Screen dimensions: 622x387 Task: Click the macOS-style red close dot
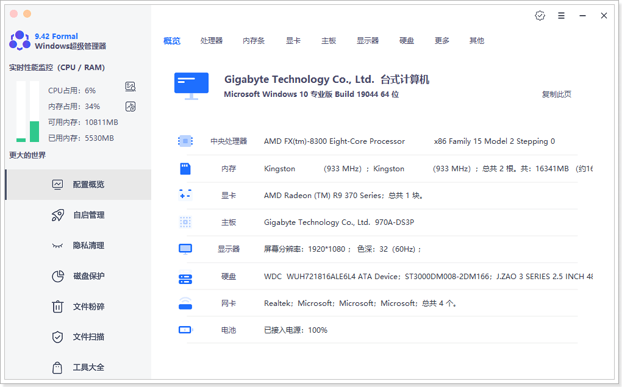(x=13, y=14)
